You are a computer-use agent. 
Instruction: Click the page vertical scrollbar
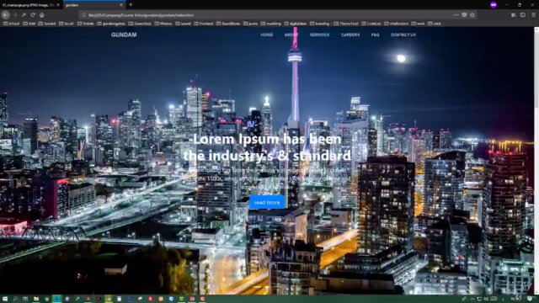click(536, 161)
